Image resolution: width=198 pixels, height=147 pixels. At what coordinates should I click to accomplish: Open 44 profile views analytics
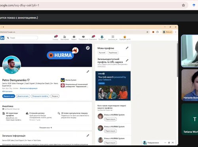[12, 116]
